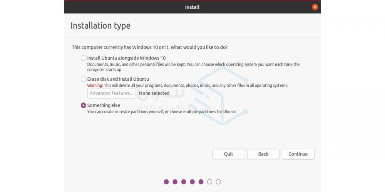Click the second filled progress dot
The height and width of the screenshot is (192, 385).
[x=175, y=182]
